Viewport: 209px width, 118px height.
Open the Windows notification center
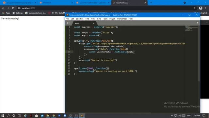pyautogui.click(x=204, y=116)
